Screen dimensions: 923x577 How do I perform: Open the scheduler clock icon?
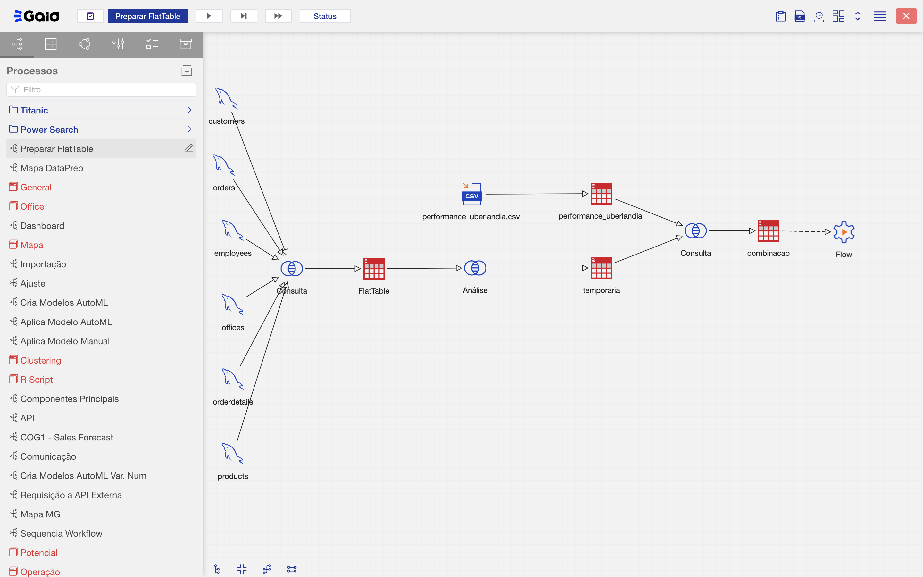point(819,16)
